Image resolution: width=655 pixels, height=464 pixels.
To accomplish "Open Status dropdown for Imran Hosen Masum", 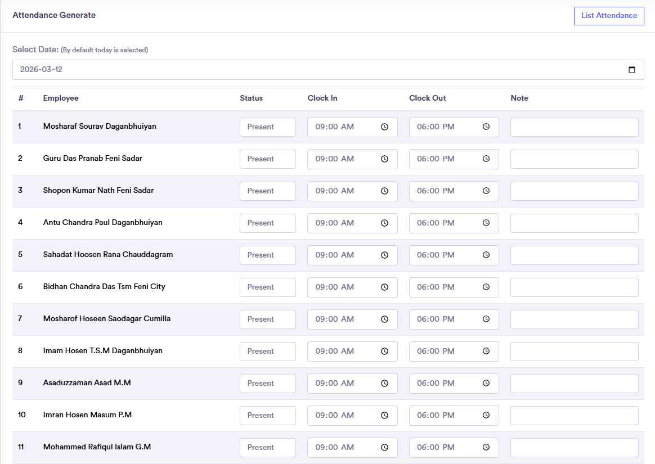I will (x=268, y=416).
